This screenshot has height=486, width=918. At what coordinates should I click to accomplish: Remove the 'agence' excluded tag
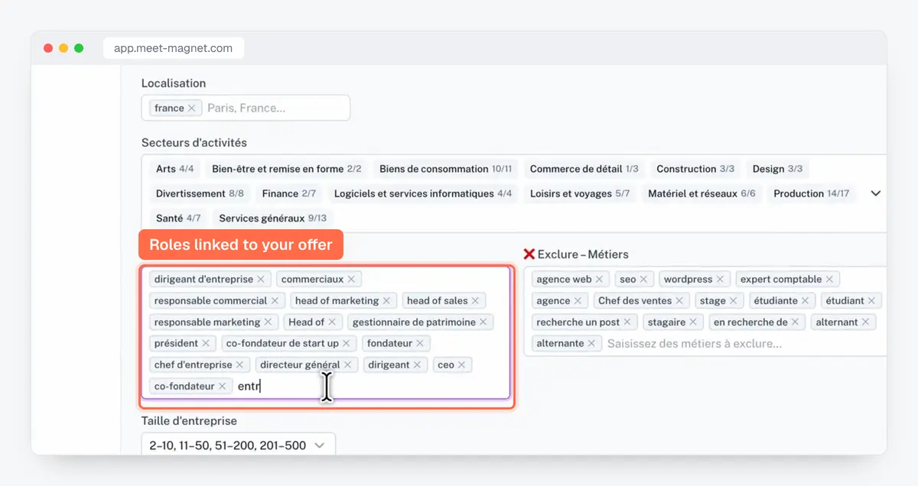(x=578, y=301)
